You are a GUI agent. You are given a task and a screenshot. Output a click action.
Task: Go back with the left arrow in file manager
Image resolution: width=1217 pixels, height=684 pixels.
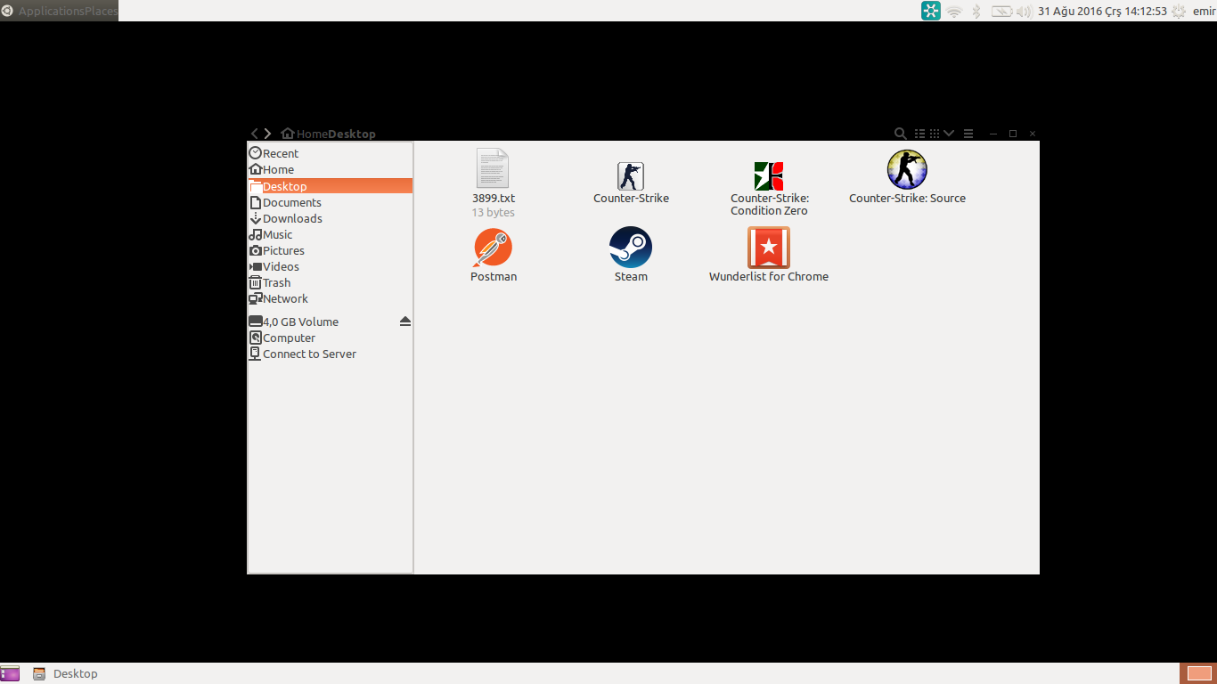pos(255,134)
